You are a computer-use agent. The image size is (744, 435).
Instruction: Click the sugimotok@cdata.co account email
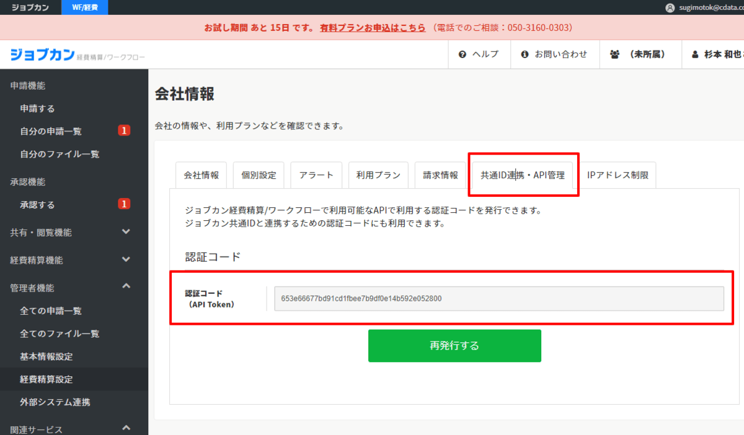pyautogui.click(x=711, y=8)
